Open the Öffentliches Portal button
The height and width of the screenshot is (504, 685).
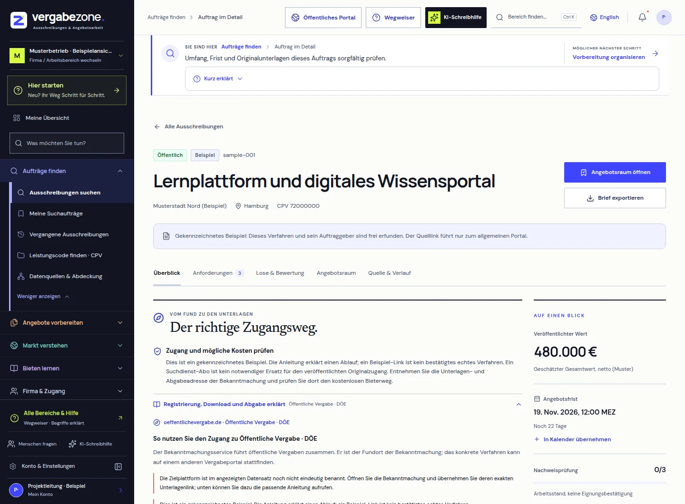pos(323,18)
